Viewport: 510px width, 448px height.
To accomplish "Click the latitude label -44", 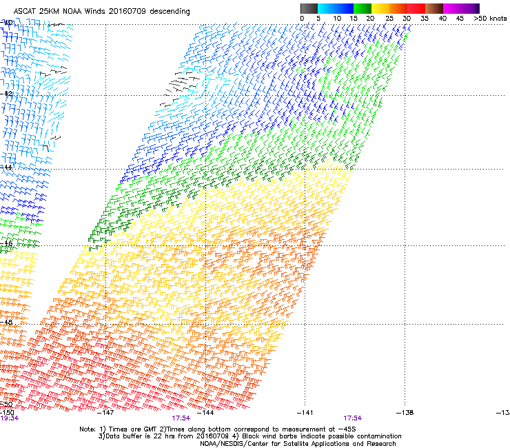I will pos(6,167).
